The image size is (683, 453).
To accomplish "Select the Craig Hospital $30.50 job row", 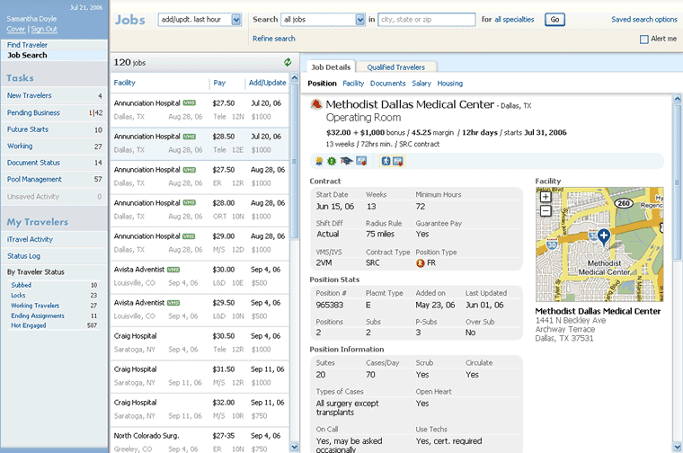I will [x=200, y=342].
